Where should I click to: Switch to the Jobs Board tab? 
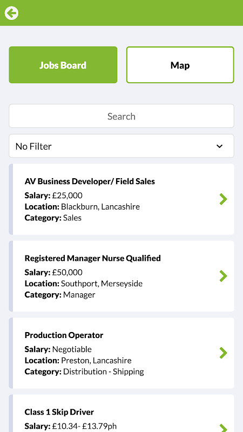pyautogui.click(x=63, y=65)
